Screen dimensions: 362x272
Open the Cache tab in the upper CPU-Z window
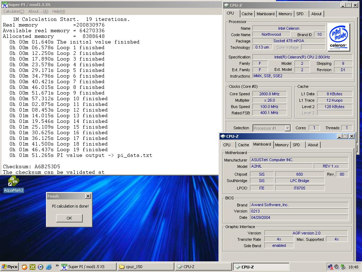(x=247, y=14)
